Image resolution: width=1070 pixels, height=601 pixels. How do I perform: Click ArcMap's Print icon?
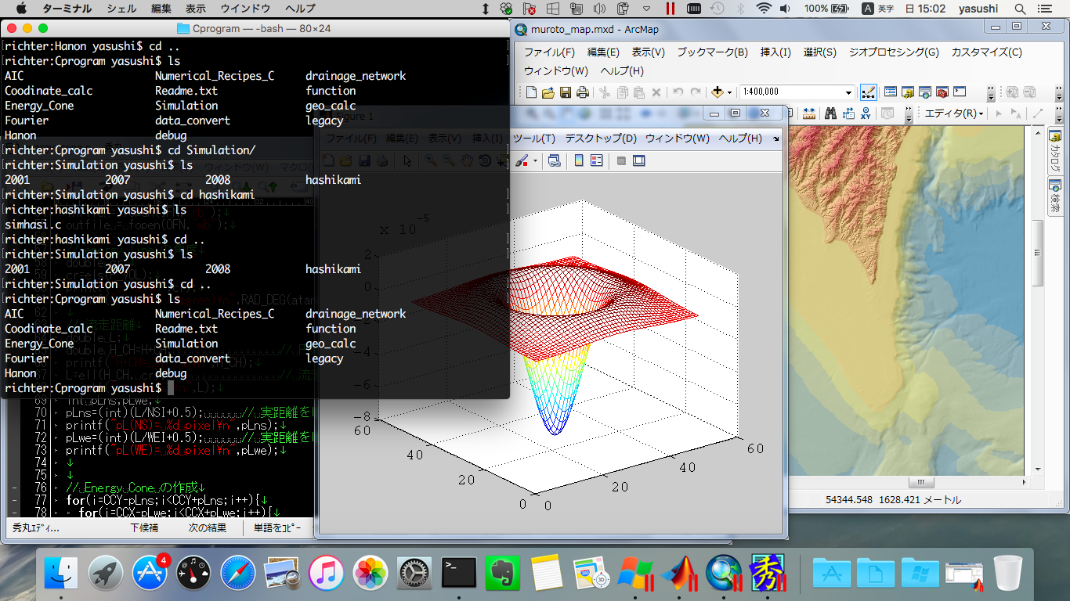point(583,92)
